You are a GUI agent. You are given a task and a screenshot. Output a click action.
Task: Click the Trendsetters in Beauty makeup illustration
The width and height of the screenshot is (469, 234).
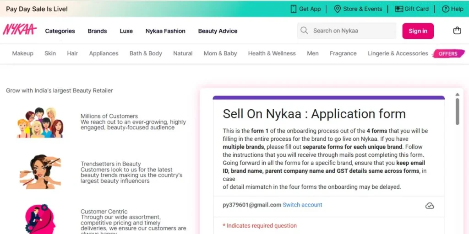coord(40,172)
